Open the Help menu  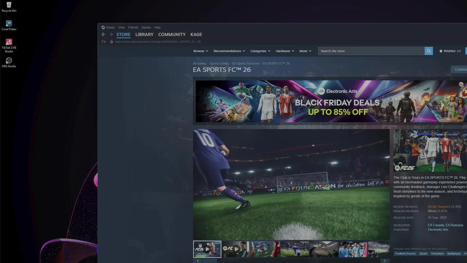click(157, 27)
